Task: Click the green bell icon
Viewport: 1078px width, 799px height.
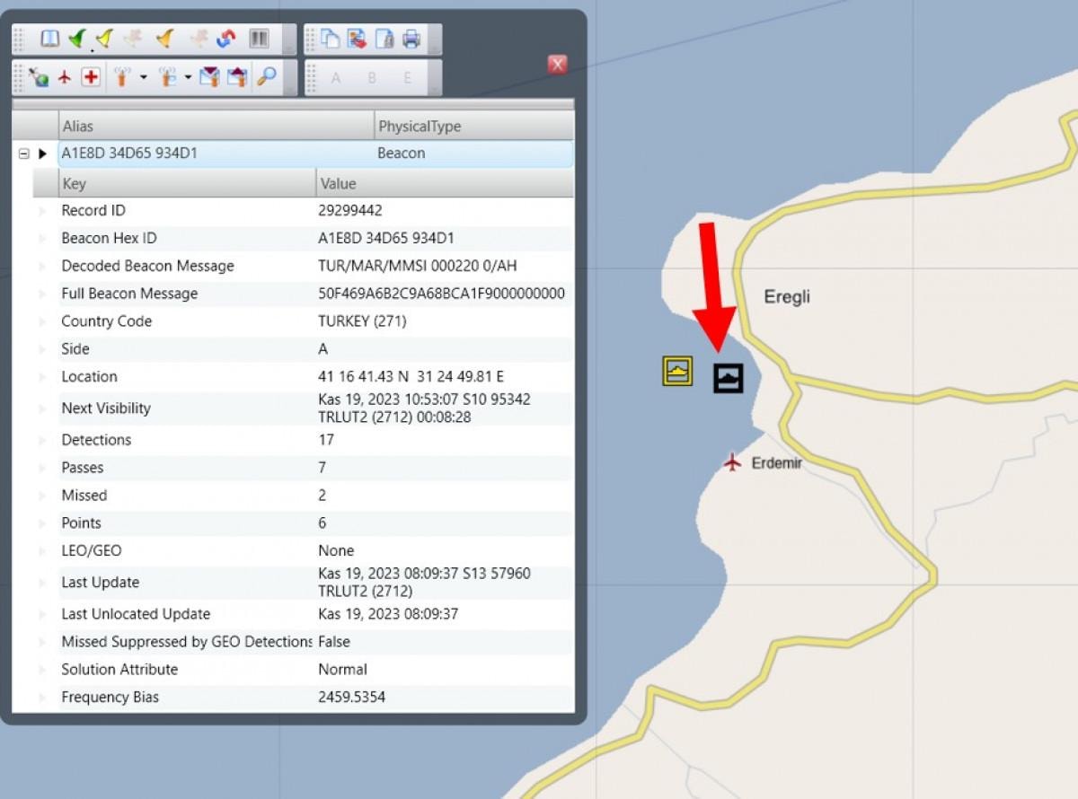Action: point(77,39)
